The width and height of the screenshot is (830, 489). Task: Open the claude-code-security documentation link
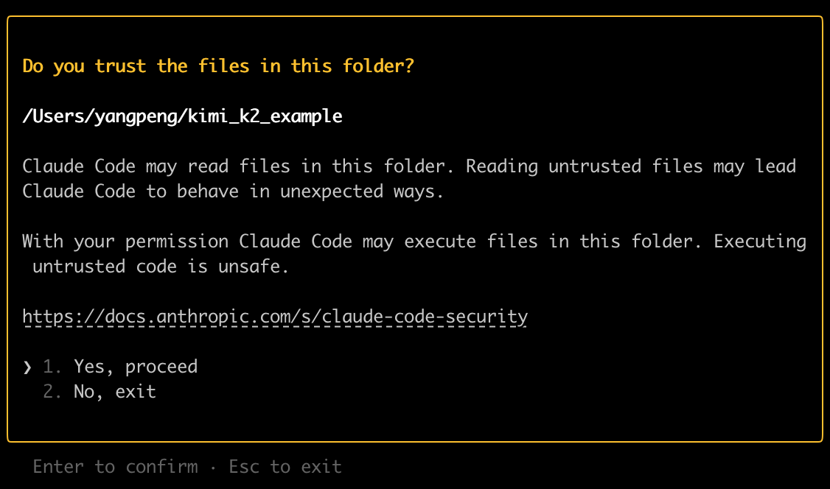pos(275,317)
